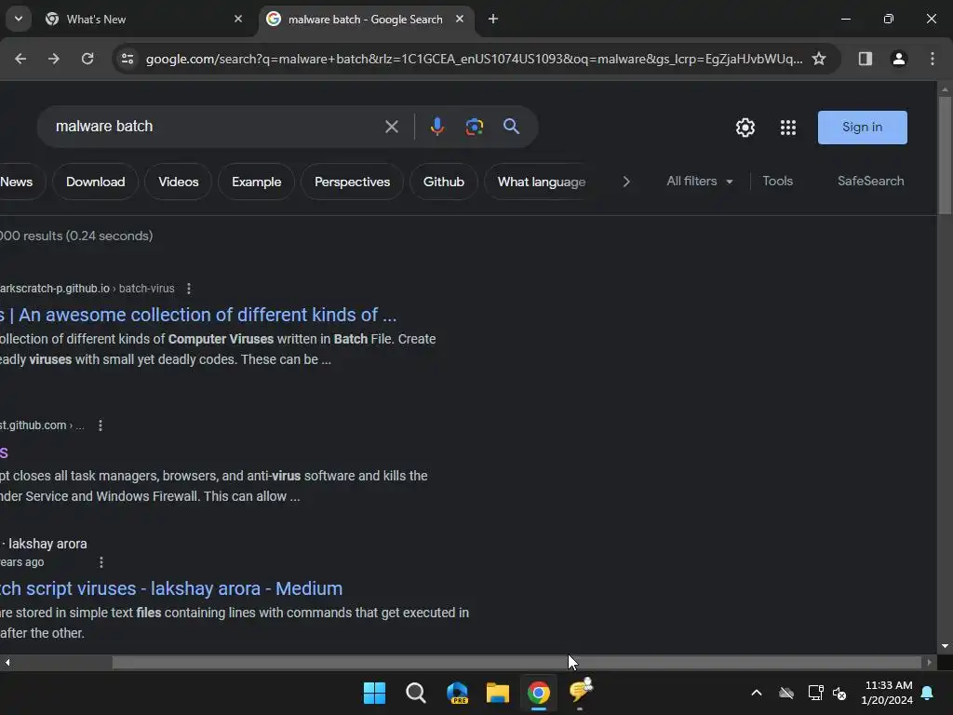Open the tab search dropdown
The image size is (953, 715).
click(19, 19)
